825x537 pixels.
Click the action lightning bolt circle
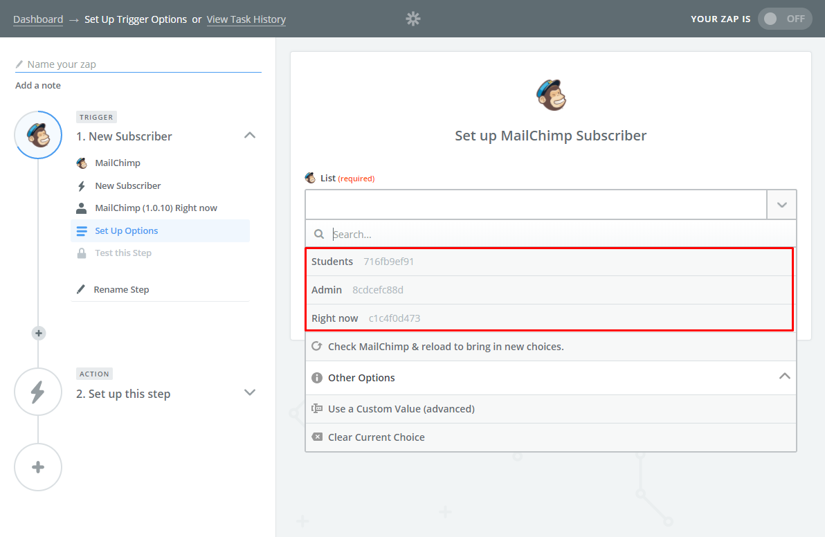38,392
